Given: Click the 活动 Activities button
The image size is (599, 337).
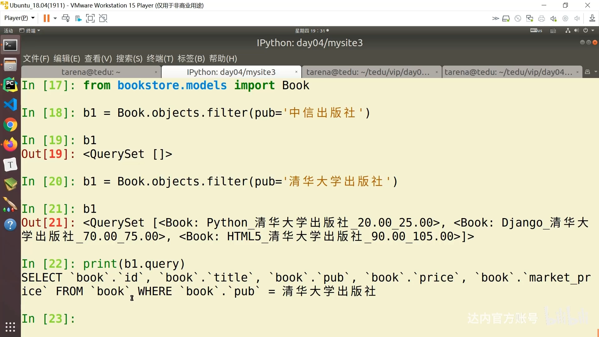Looking at the screenshot, I should [8, 31].
